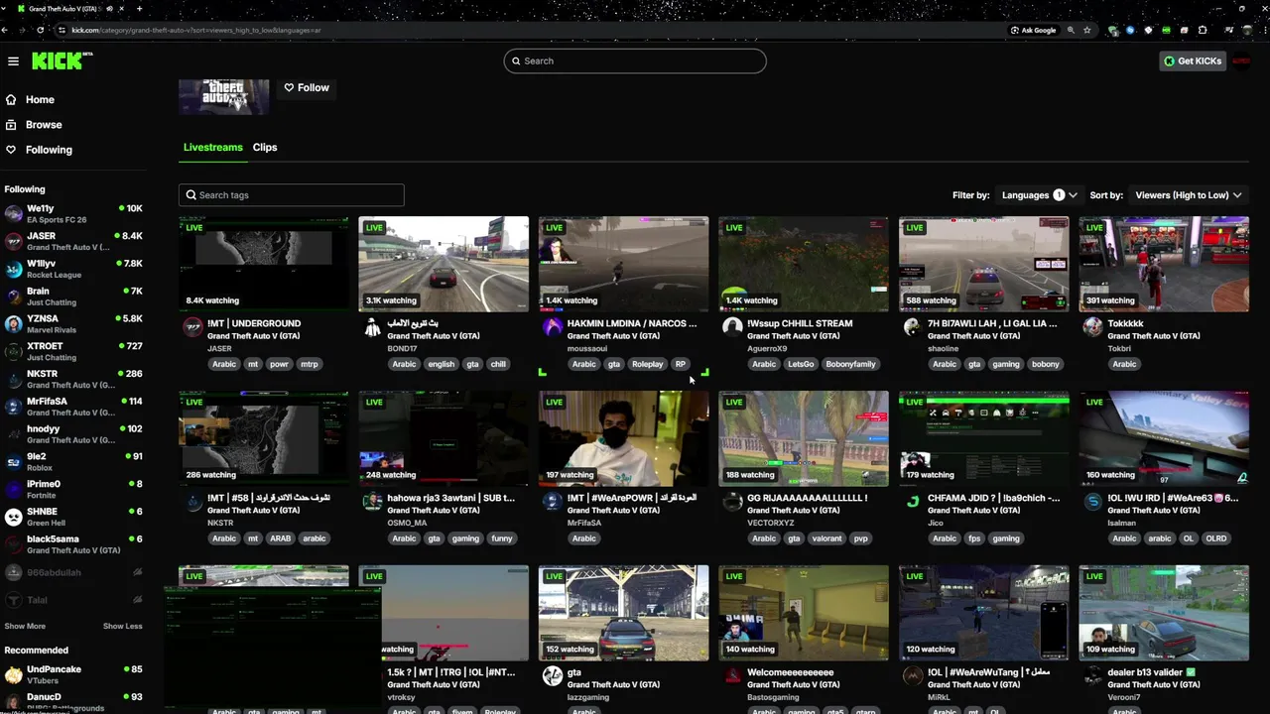1270x714 pixels.
Task: Select Grand Theft Auto V browser tab
Action: (67, 9)
